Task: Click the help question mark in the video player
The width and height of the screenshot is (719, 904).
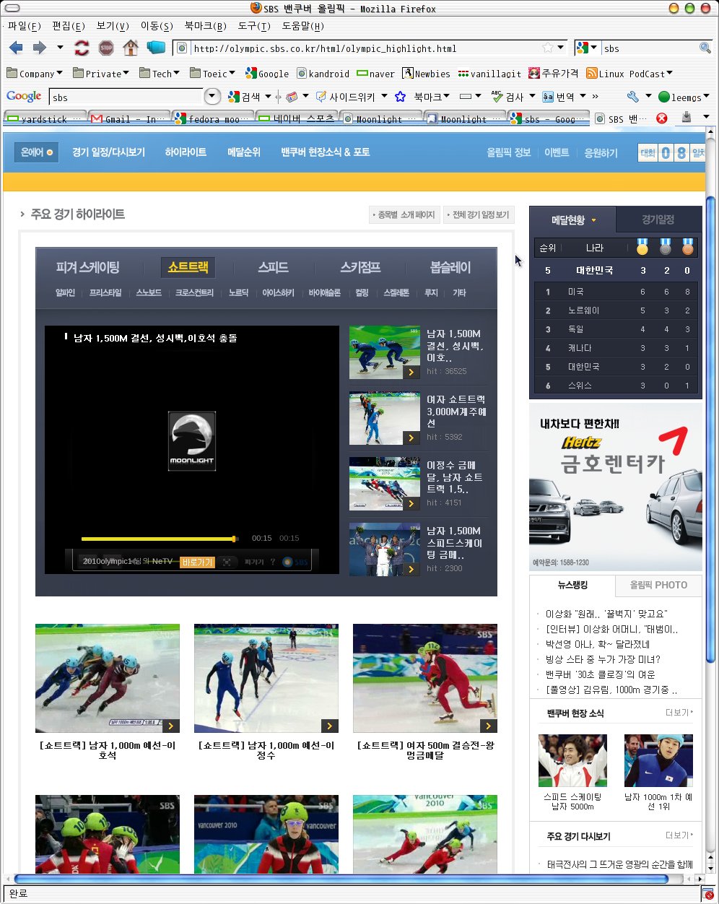Action: tap(272, 561)
